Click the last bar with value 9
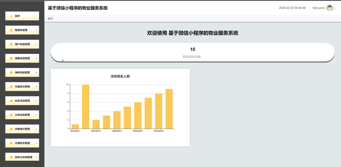The height and width of the screenshot is (167, 341). [169, 109]
